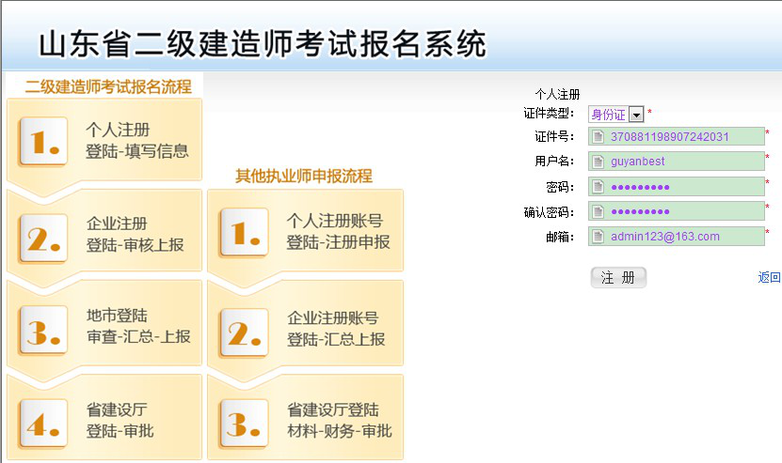Click the 登陆-填写信息 text
Image resolution: width=782 pixels, height=463 pixels.
[x=137, y=151]
